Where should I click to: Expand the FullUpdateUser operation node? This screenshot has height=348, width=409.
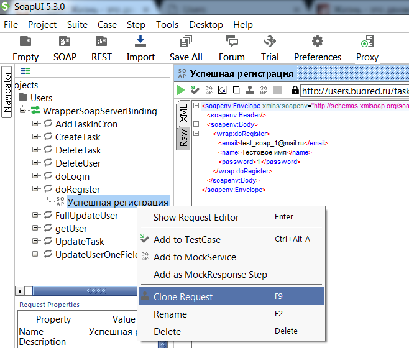(35, 214)
